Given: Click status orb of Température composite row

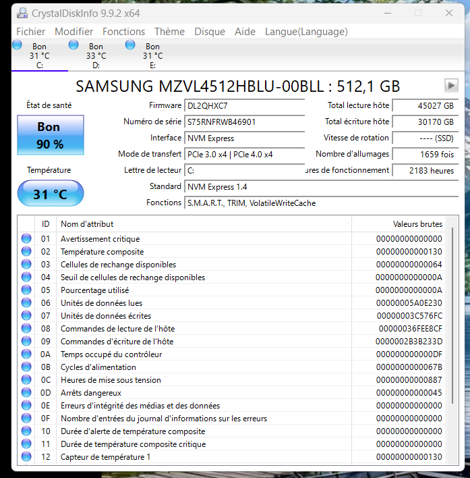Looking at the screenshot, I should click(x=26, y=251).
